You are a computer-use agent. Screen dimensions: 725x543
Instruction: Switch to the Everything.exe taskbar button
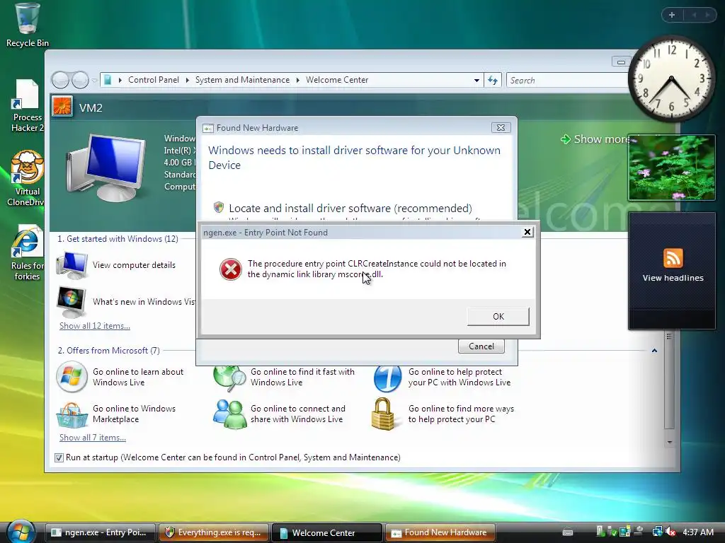pos(214,532)
